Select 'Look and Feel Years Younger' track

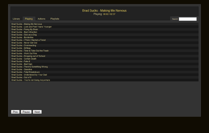[104, 27]
